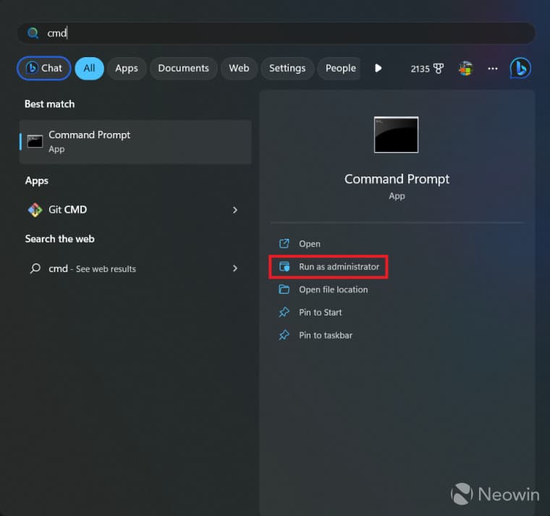This screenshot has width=550, height=516.
Task: Click the large Command Prompt preview thumbnail
Action: (397, 135)
